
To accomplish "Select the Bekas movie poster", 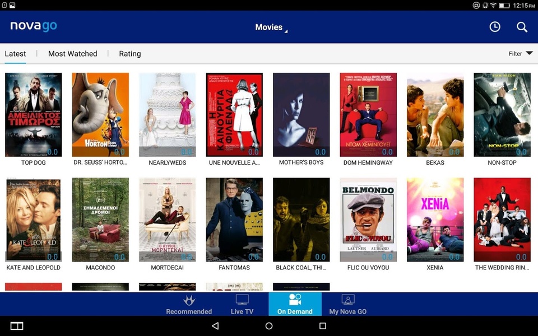I will point(435,114).
